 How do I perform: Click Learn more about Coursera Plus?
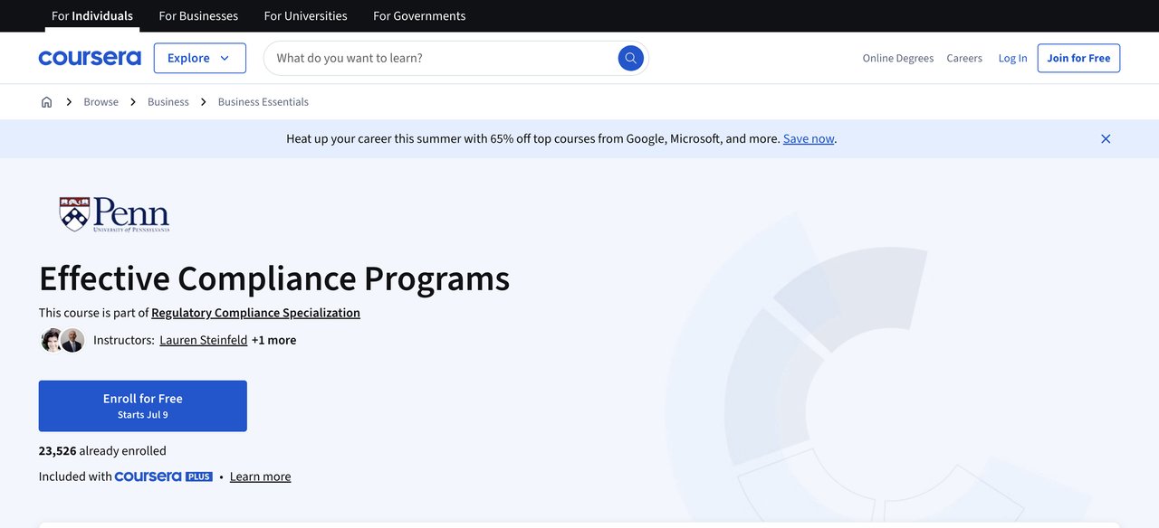click(260, 475)
